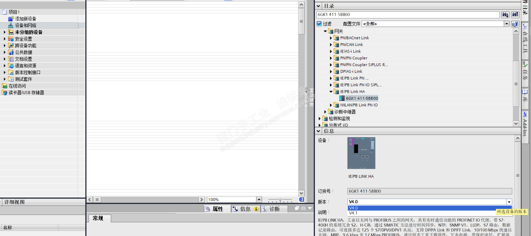Expand the PN/BACnet Link folder
The image size is (531, 236).
(x=331, y=38)
